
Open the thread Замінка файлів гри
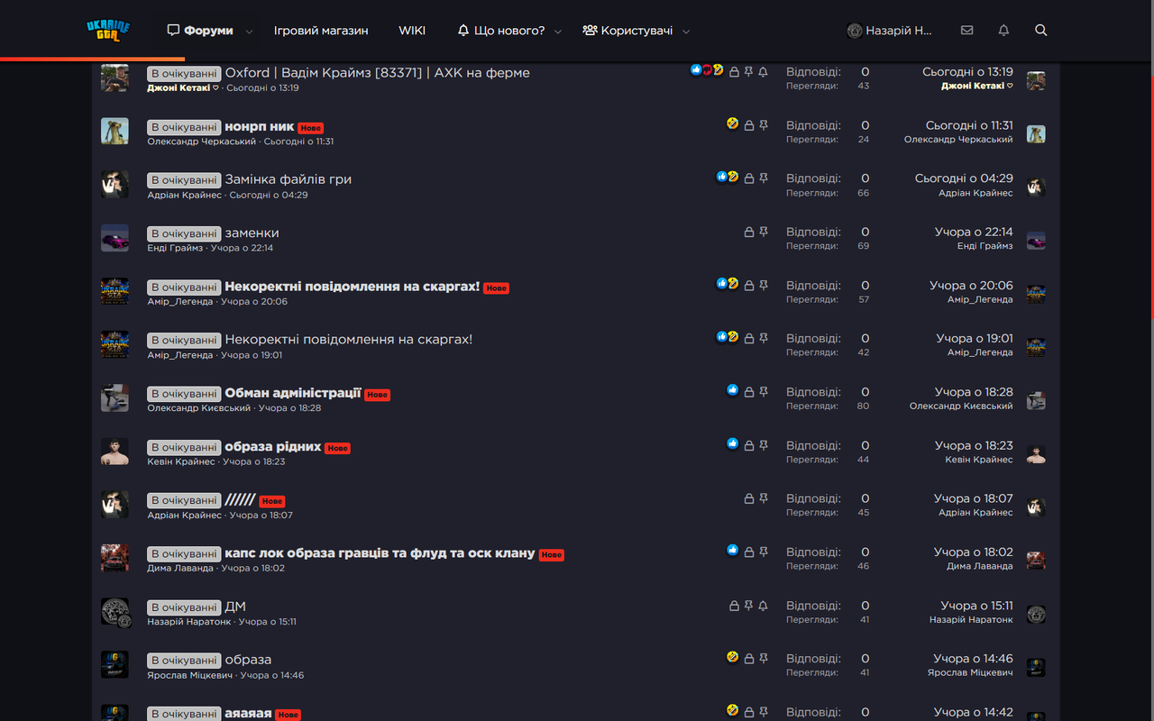point(288,179)
